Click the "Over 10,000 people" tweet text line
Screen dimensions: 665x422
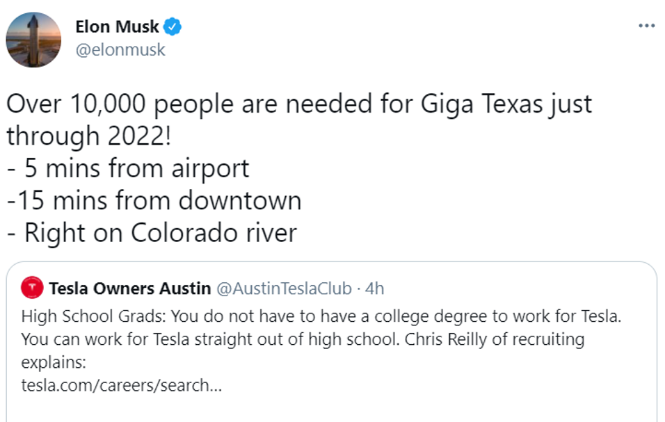299,104
